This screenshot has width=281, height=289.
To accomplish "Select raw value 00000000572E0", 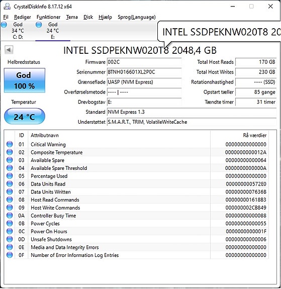I will (246, 184).
